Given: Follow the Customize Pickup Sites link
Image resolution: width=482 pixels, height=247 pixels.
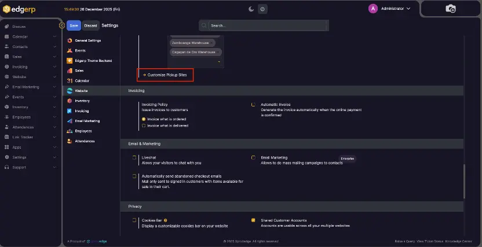Looking at the screenshot, I should pos(167,75).
